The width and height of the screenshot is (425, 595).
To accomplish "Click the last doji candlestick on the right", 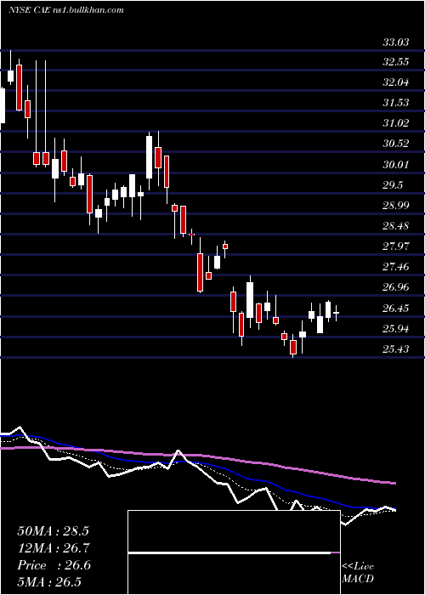I will (337, 313).
